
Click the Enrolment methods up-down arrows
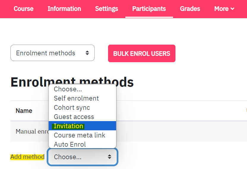tap(87, 53)
